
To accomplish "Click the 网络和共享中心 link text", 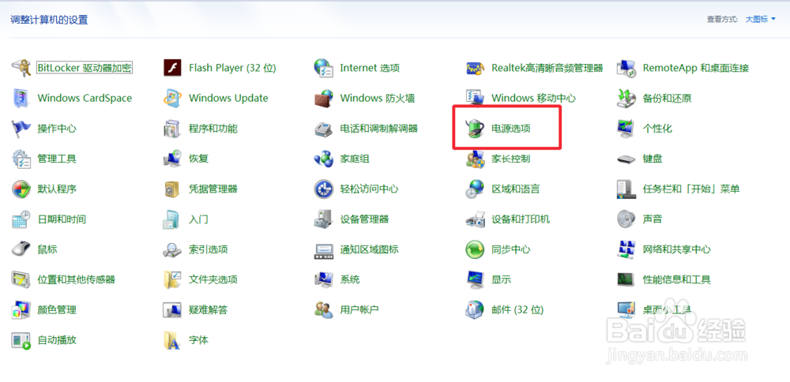I will coord(677,249).
